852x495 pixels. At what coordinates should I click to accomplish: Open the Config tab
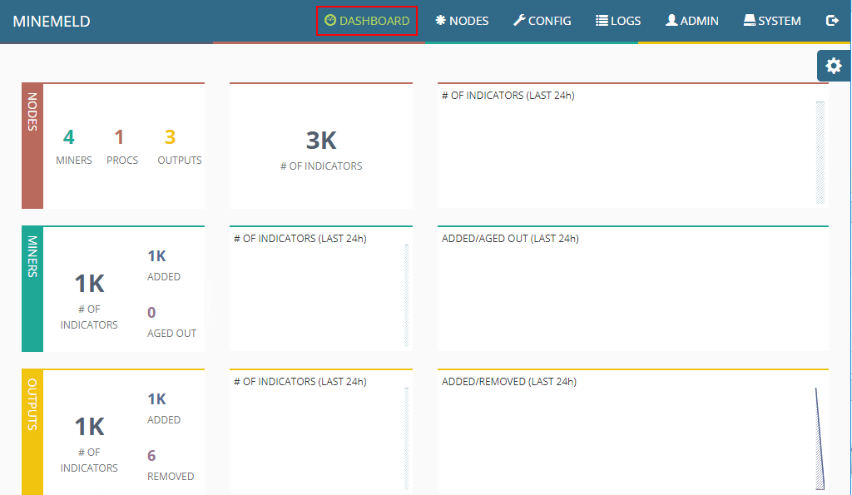542,21
